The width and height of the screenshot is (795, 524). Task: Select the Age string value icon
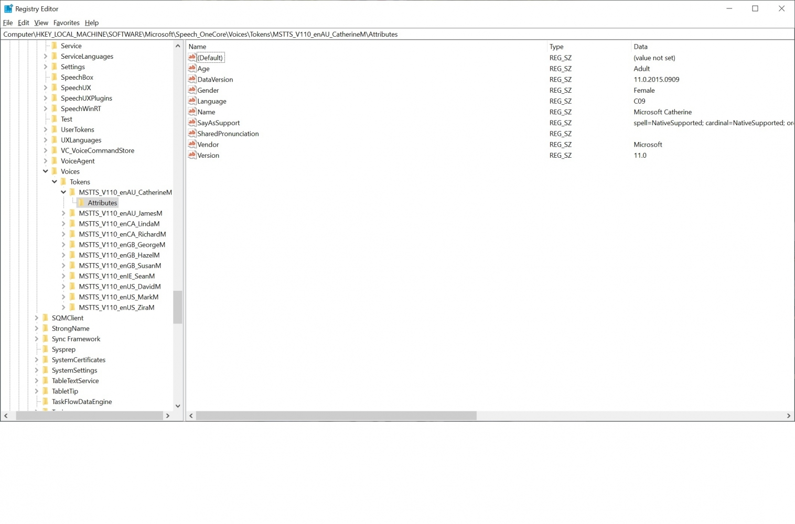point(192,68)
